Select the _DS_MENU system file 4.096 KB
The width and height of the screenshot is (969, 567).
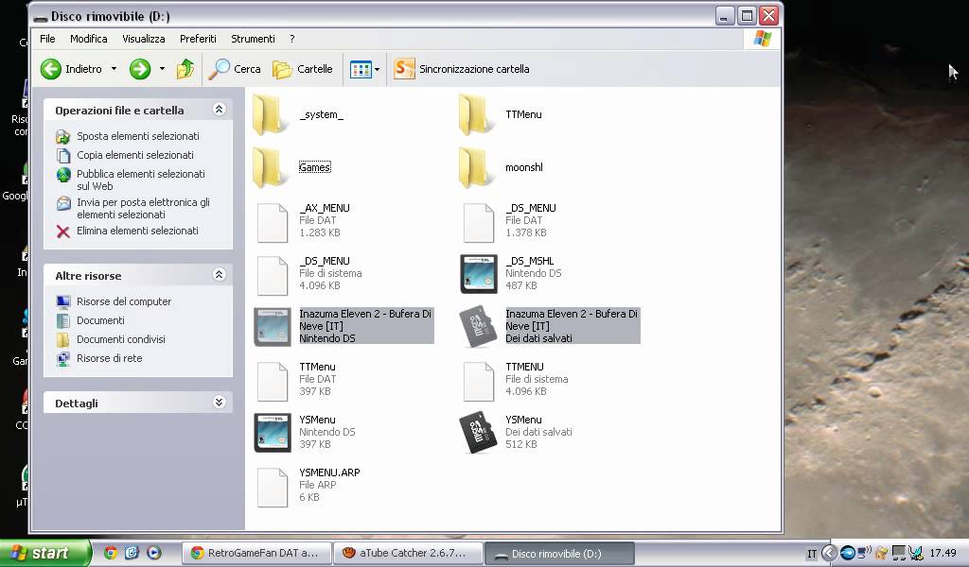(273, 276)
